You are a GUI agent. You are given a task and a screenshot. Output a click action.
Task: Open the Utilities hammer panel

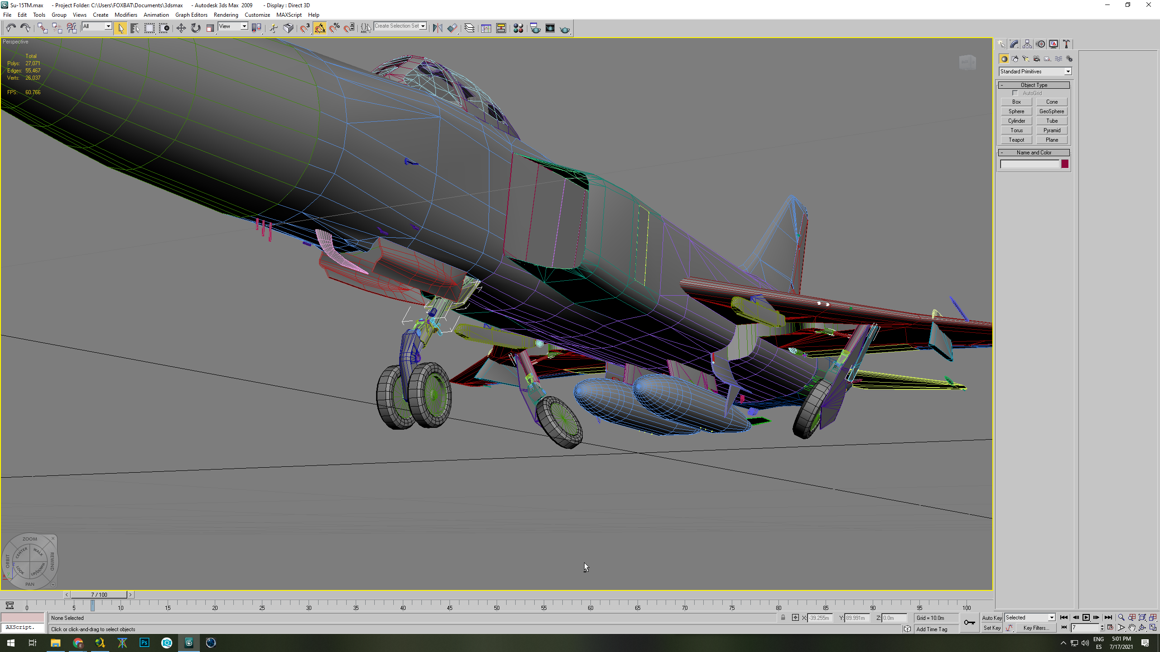pos(1066,44)
